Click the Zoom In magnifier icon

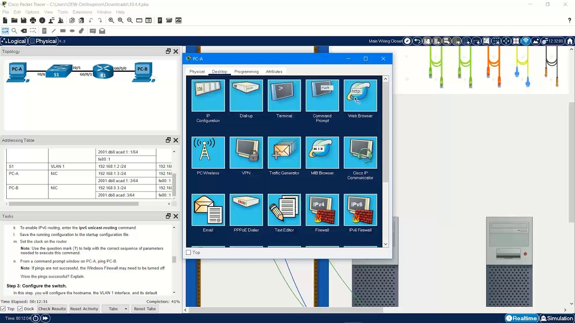[111, 20]
